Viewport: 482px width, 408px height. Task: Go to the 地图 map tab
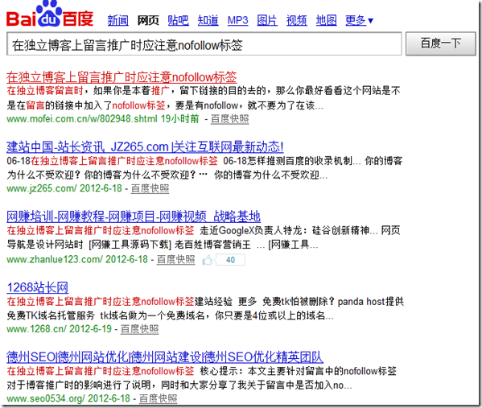tap(327, 20)
